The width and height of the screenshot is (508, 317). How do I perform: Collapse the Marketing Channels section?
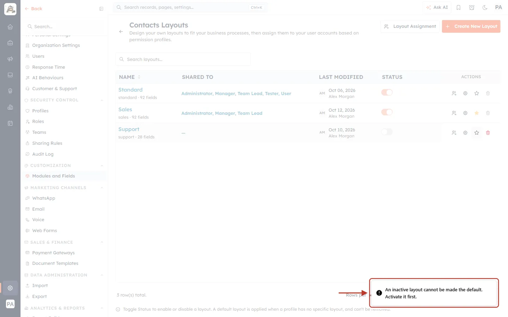tap(102, 188)
